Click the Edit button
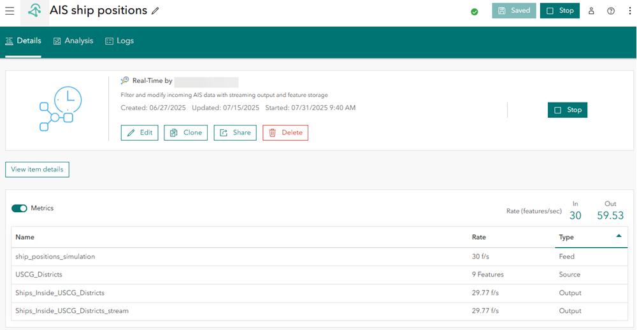 [x=140, y=133]
